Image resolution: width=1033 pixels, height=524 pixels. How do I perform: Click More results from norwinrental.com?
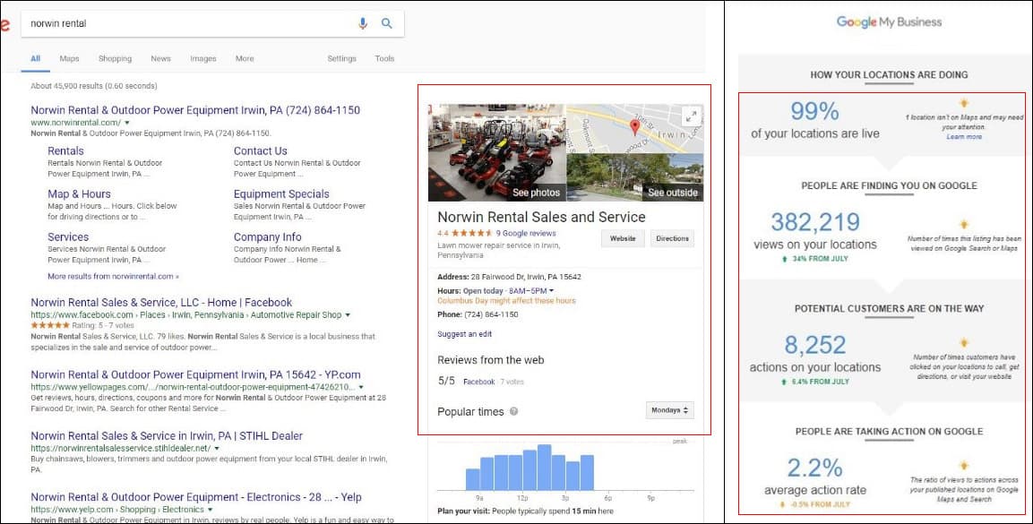pyautogui.click(x=113, y=277)
